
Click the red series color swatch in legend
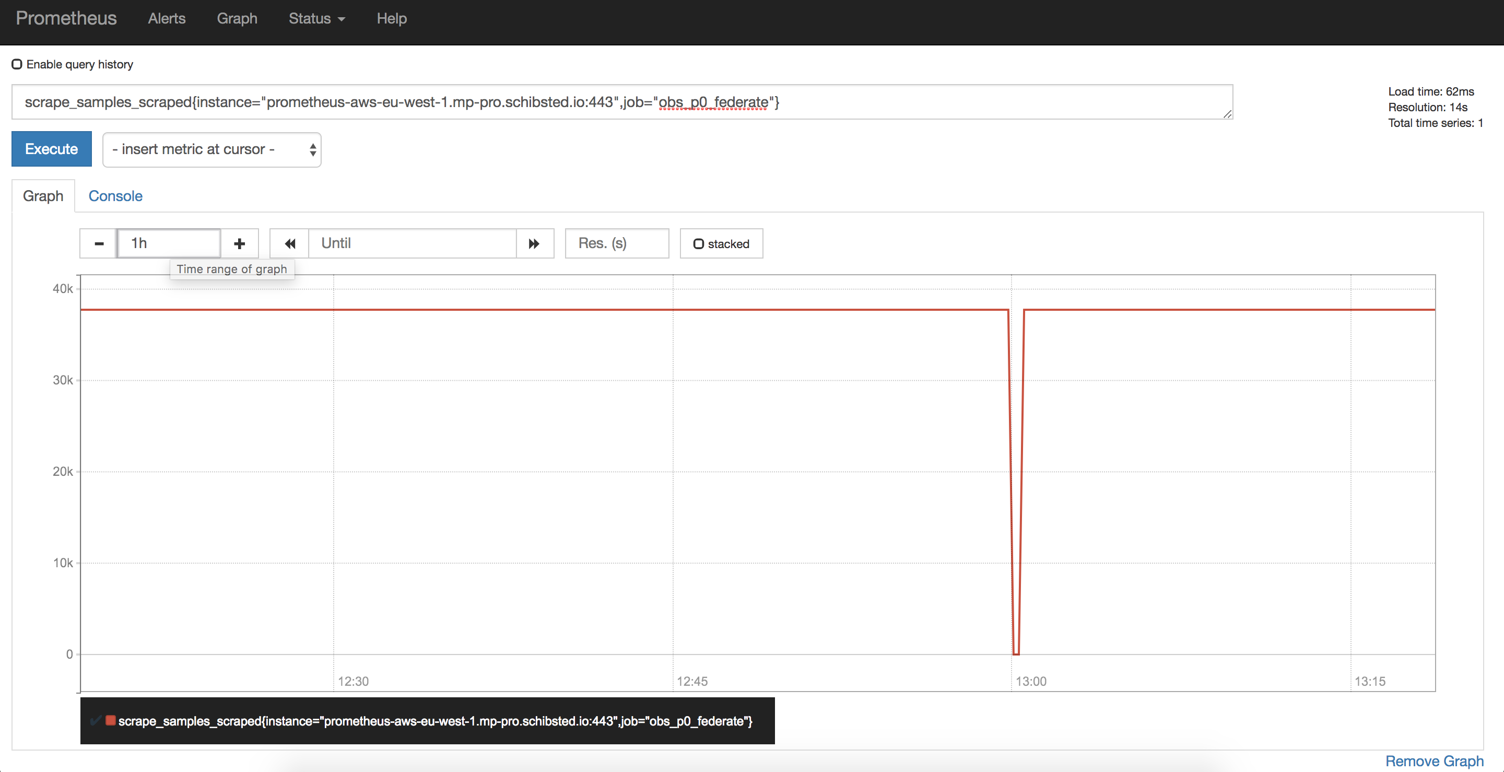(110, 720)
